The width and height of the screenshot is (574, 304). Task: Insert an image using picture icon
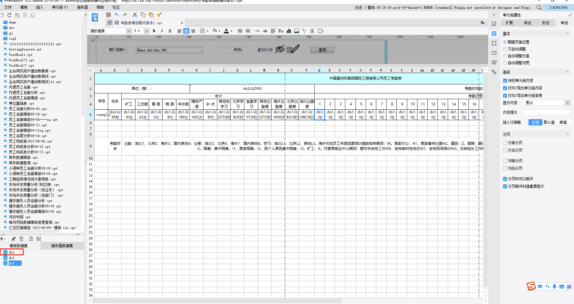pyautogui.click(x=297, y=31)
